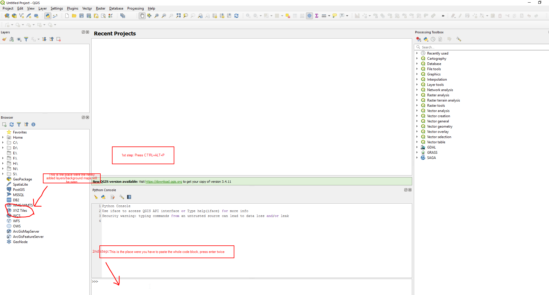Open the Manage Map Themes eye dropdown
The image size is (549, 295).
(x=19, y=39)
